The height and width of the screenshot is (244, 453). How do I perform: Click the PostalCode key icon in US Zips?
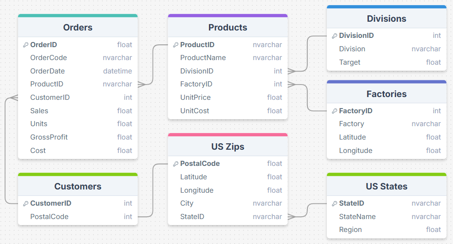point(176,164)
